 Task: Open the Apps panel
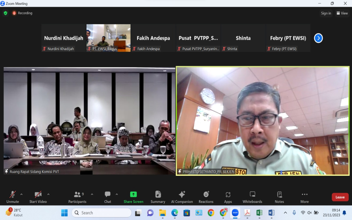pos(228,197)
